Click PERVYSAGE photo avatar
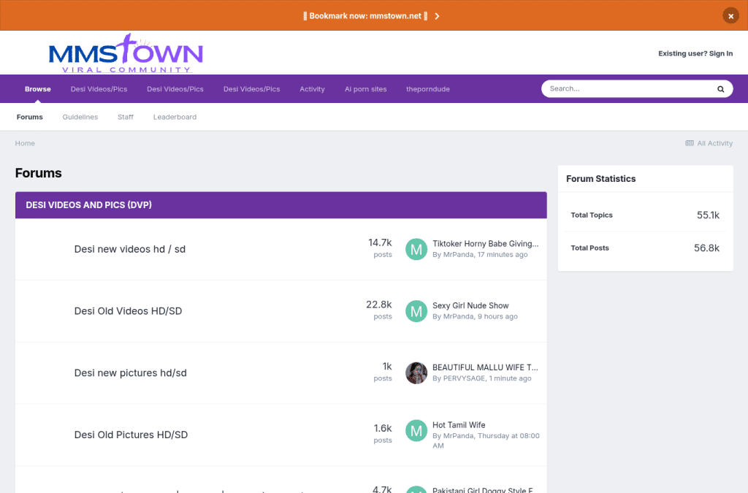Screen dimensions: 748x493 click(416, 372)
